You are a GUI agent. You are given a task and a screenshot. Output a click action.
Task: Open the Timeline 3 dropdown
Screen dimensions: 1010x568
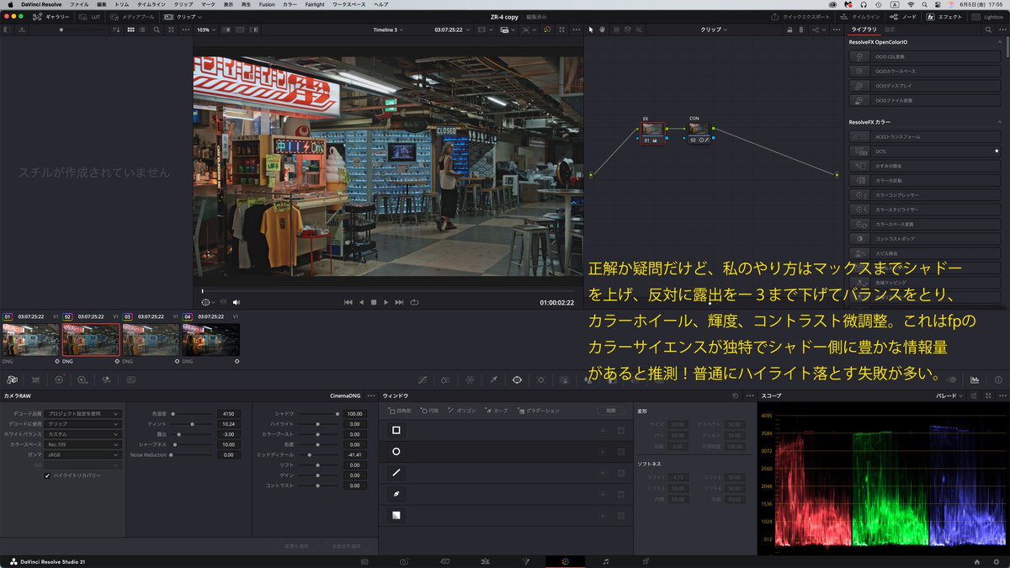388,29
